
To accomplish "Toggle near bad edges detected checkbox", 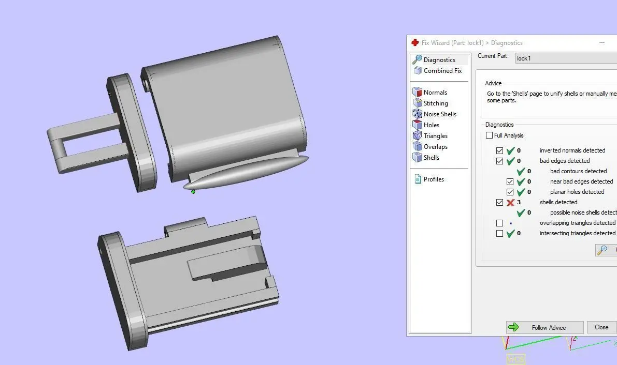I will 510,181.
